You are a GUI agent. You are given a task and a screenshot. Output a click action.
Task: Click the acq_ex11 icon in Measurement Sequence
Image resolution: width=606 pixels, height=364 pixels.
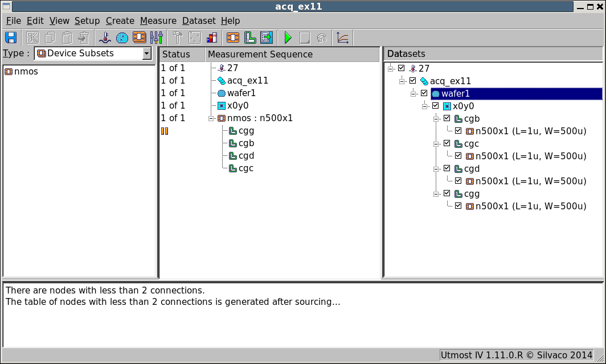[x=222, y=81]
